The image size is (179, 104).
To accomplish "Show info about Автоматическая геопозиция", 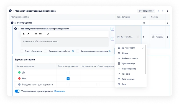I will [110, 51].
